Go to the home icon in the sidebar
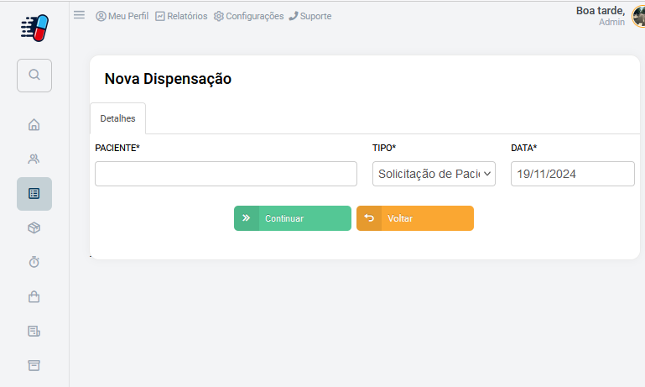Viewport: 645px width, 387px height. 34,124
